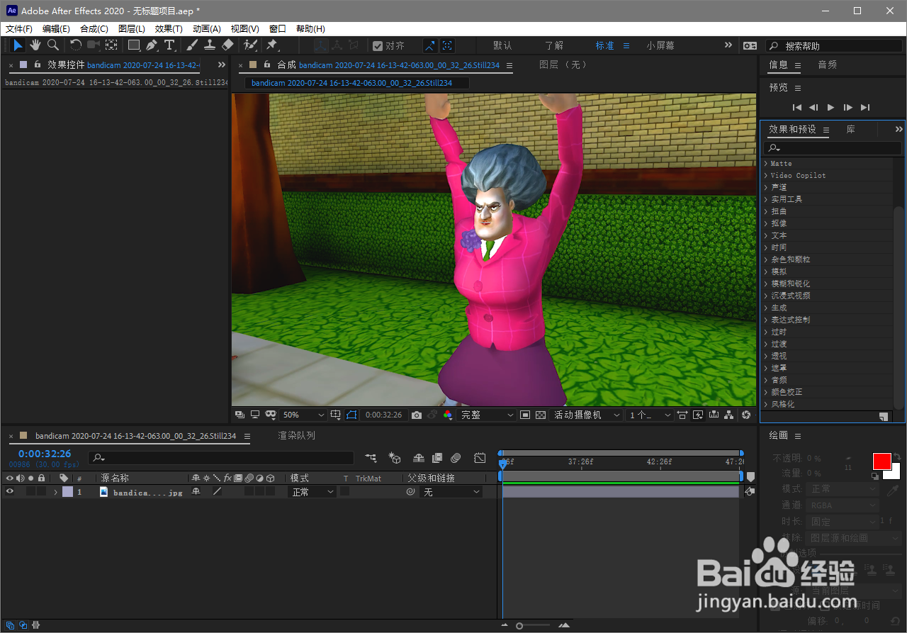Click the current time 0:00:32:26 in timeline
Screen dimensions: 907x633
coord(45,454)
